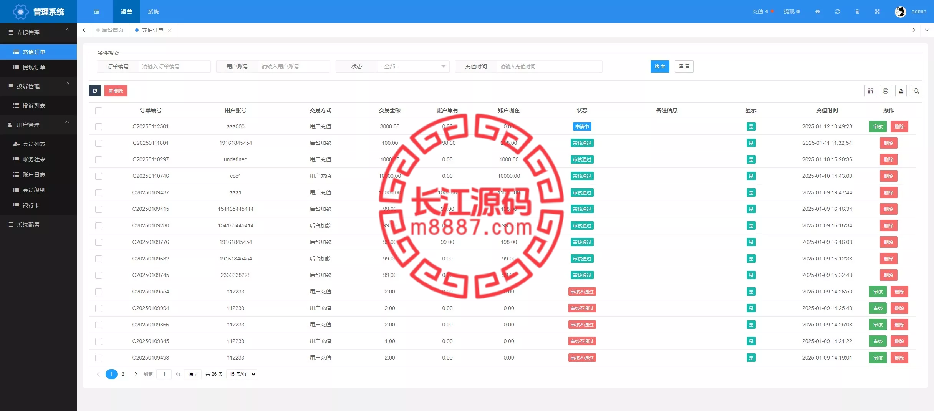Open 会员列表 in sidebar
934x411 pixels.
[38, 144]
